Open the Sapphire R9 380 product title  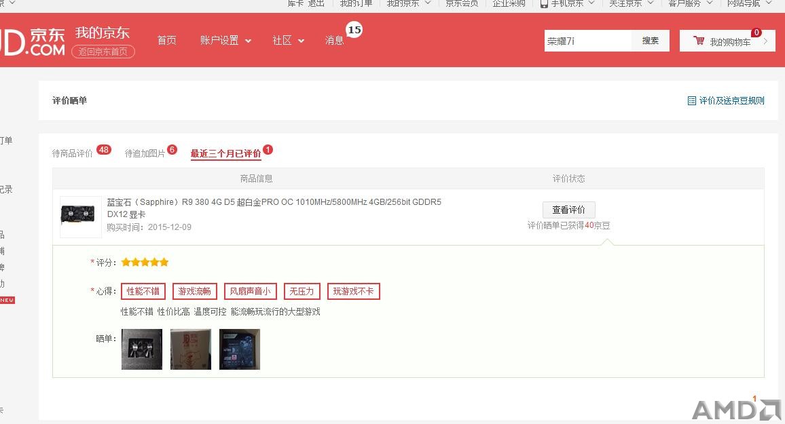(274, 208)
